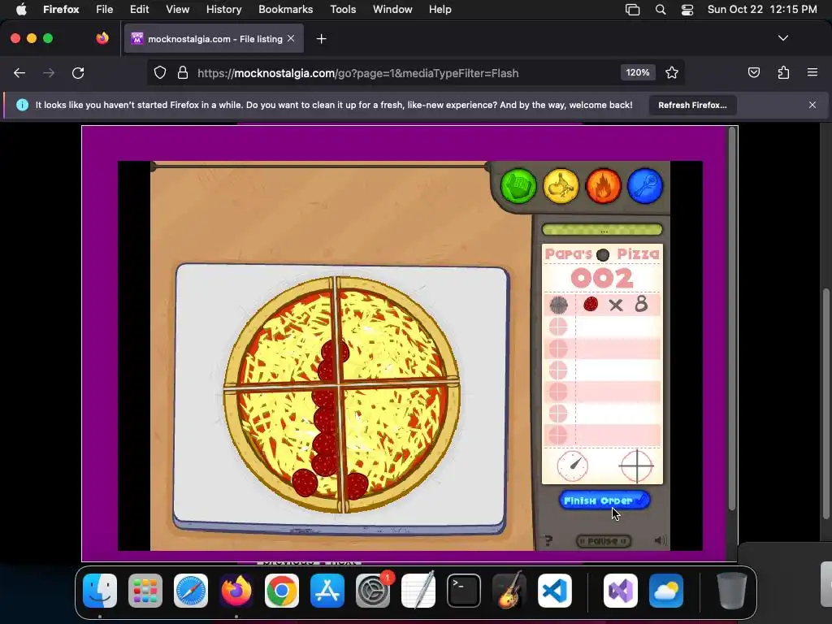The image size is (832, 624).
Task: Open the History menu
Action: [224, 10]
